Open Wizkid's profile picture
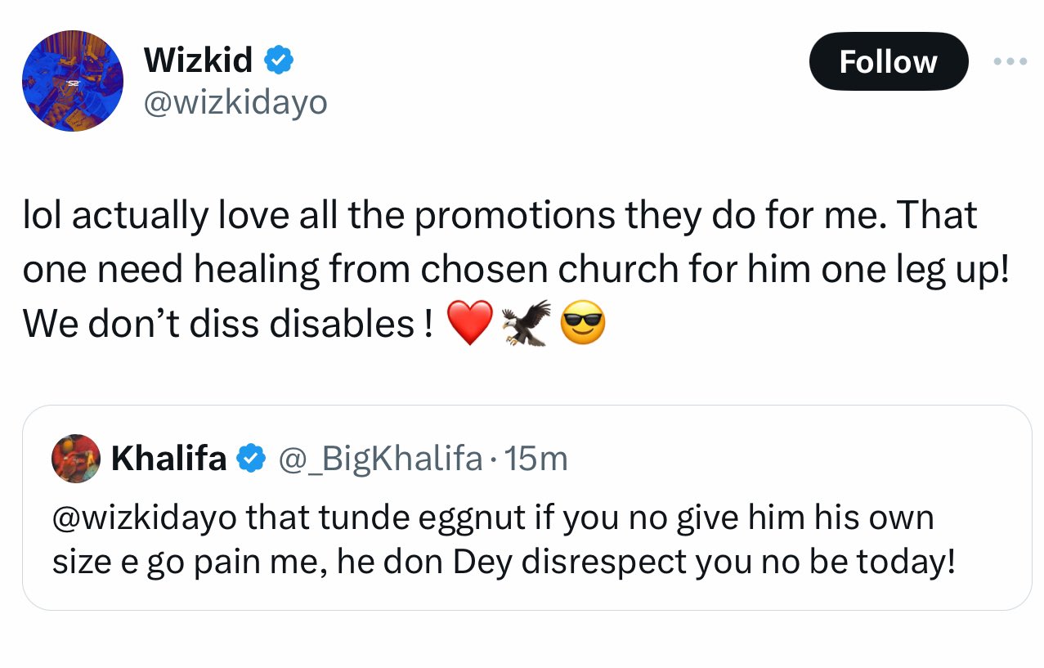 tap(73, 81)
